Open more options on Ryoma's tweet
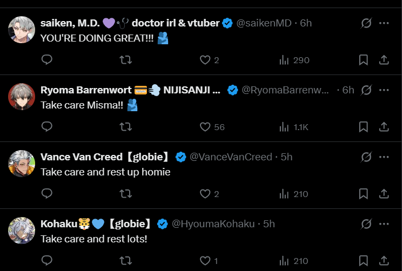The width and height of the screenshot is (402, 271). [x=384, y=90]
